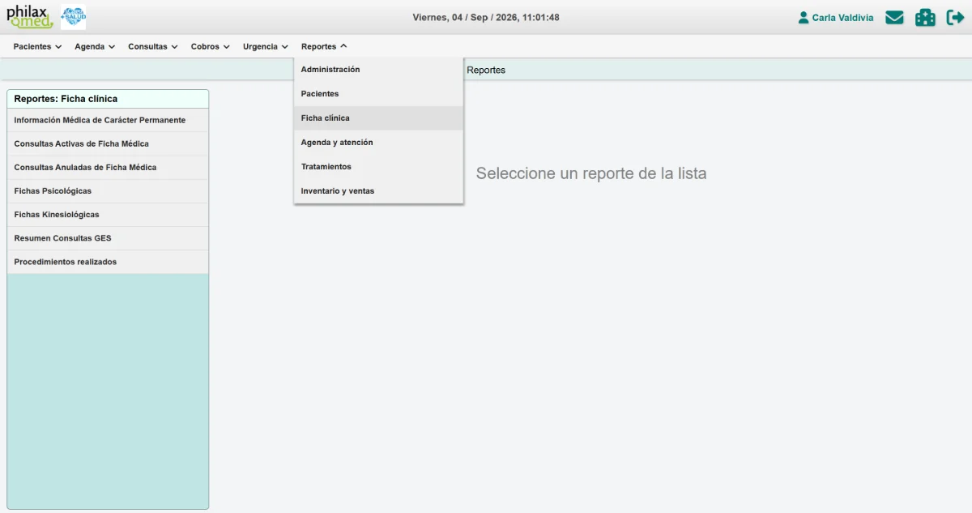Open Inventario y ventas menu entry
The height and width of the screenshot is (513, 972).
coord(378,191)
